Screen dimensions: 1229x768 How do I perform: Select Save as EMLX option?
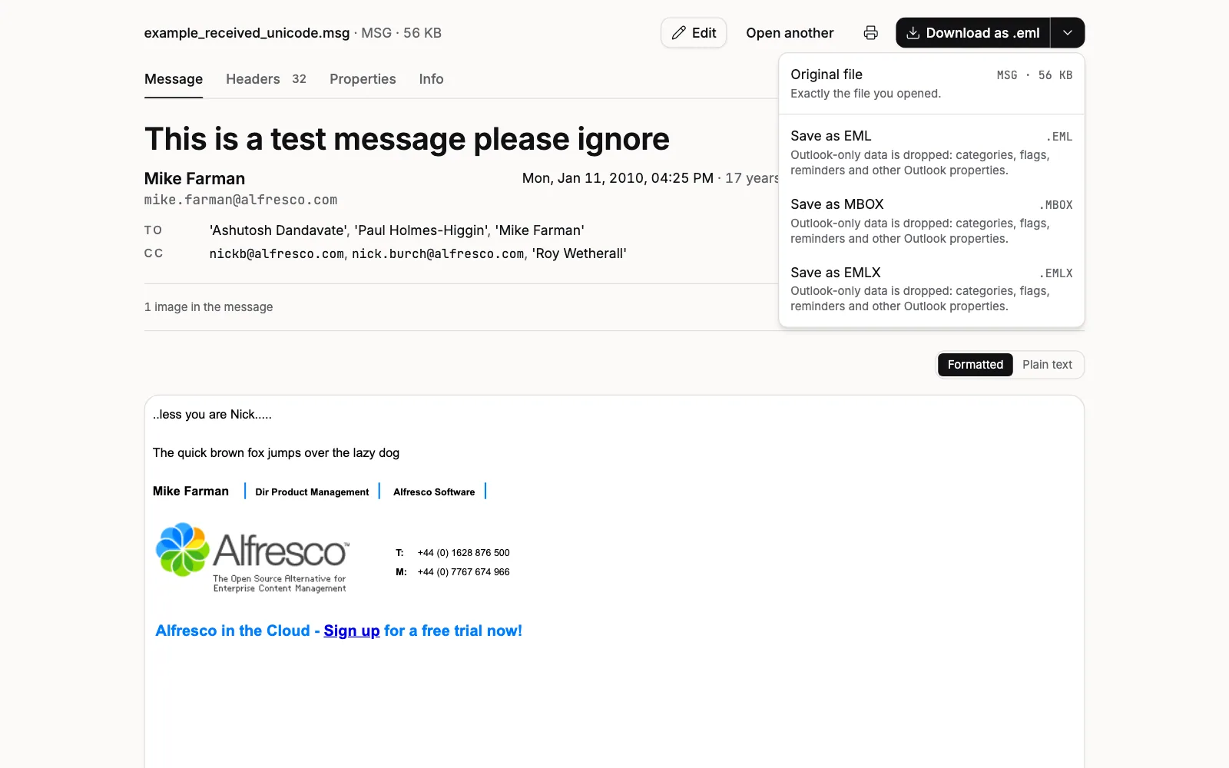[x=932, y=289]
